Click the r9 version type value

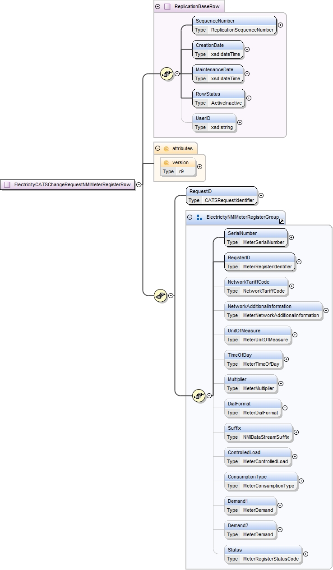coord(181,171)
